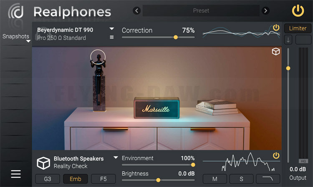The height and width of the screenshot is (187, 313).
Task: Enable the low-pass filter curve button
Action: coord(268,179)
